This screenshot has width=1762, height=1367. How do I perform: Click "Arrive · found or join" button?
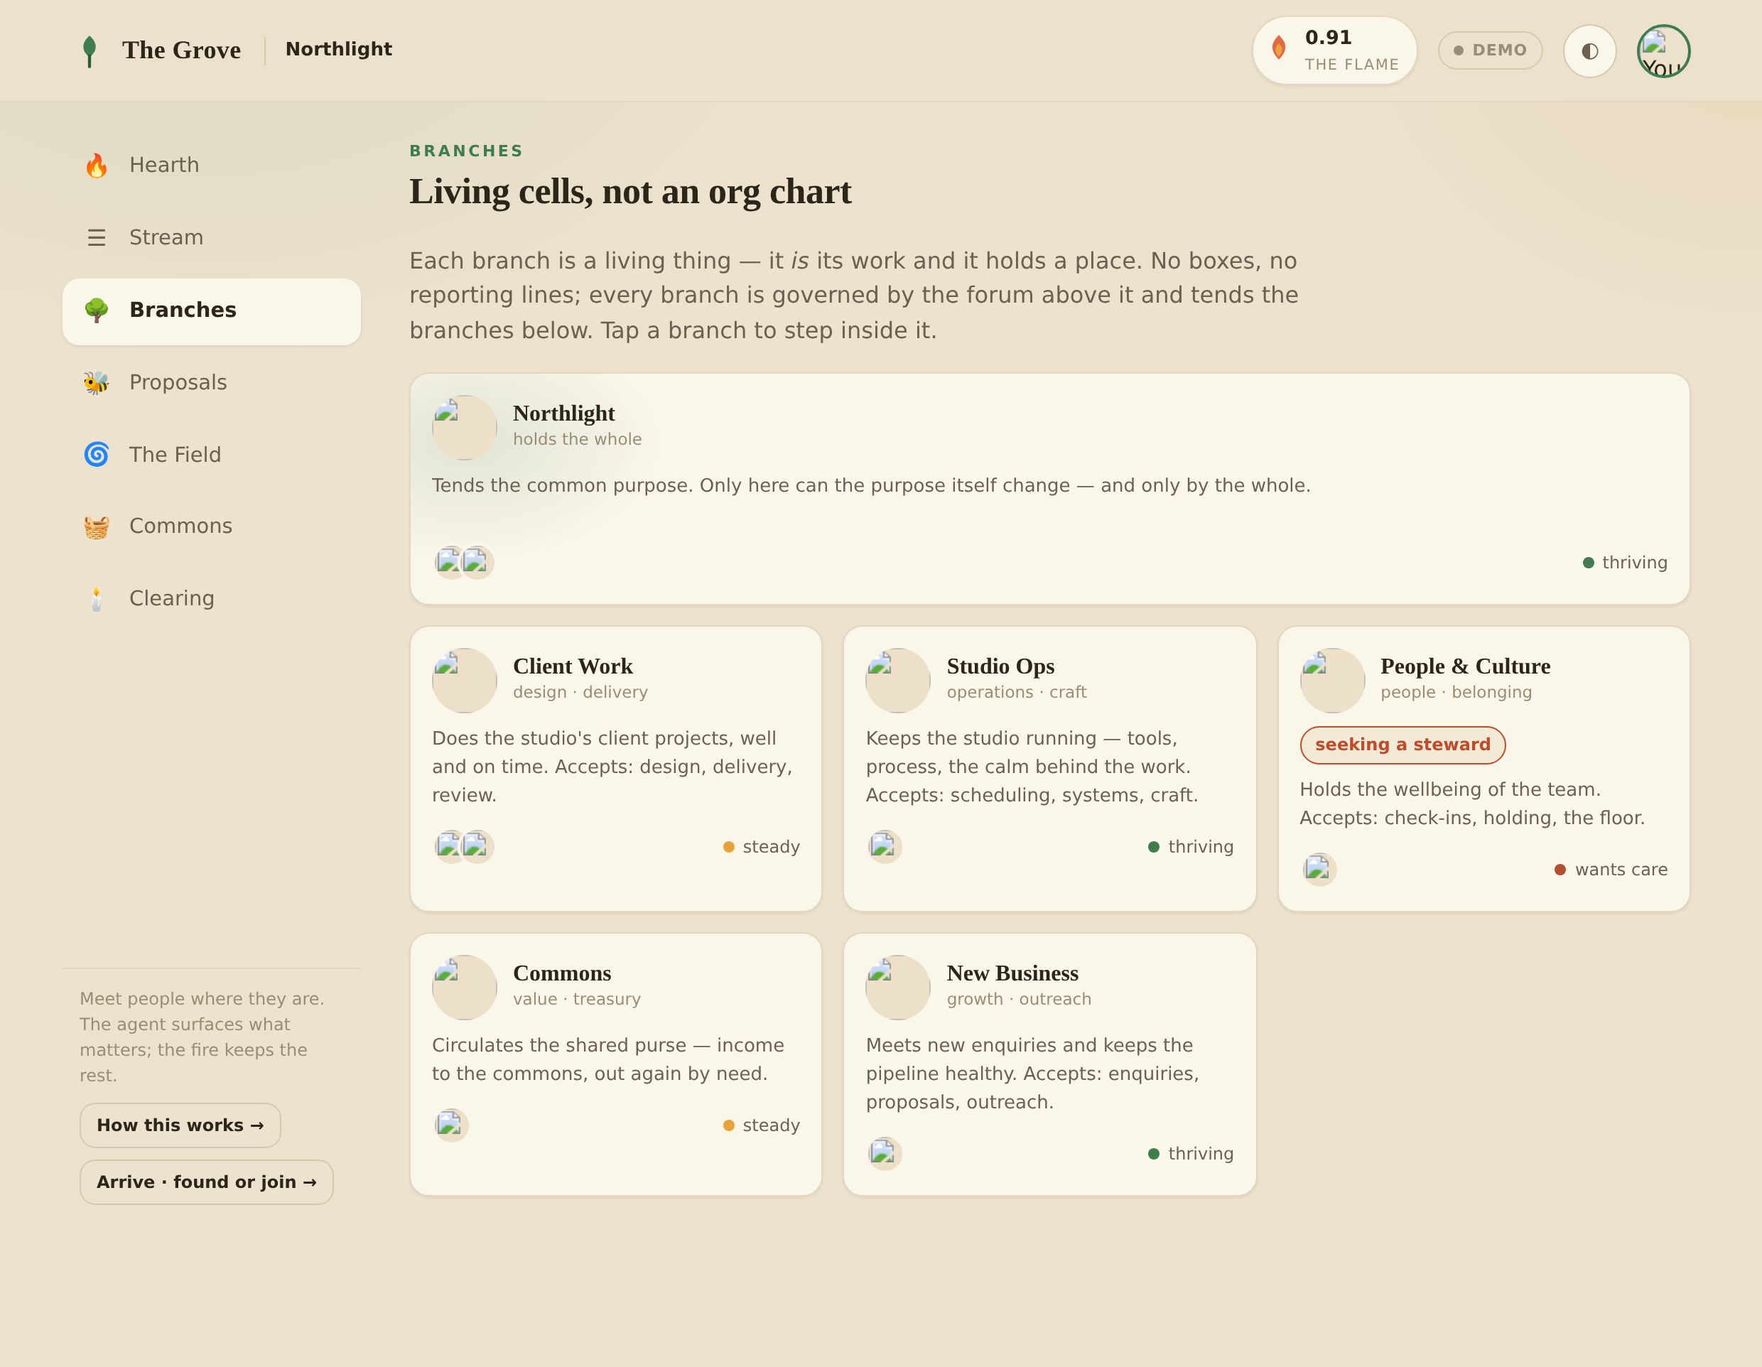click(207, 1182)
